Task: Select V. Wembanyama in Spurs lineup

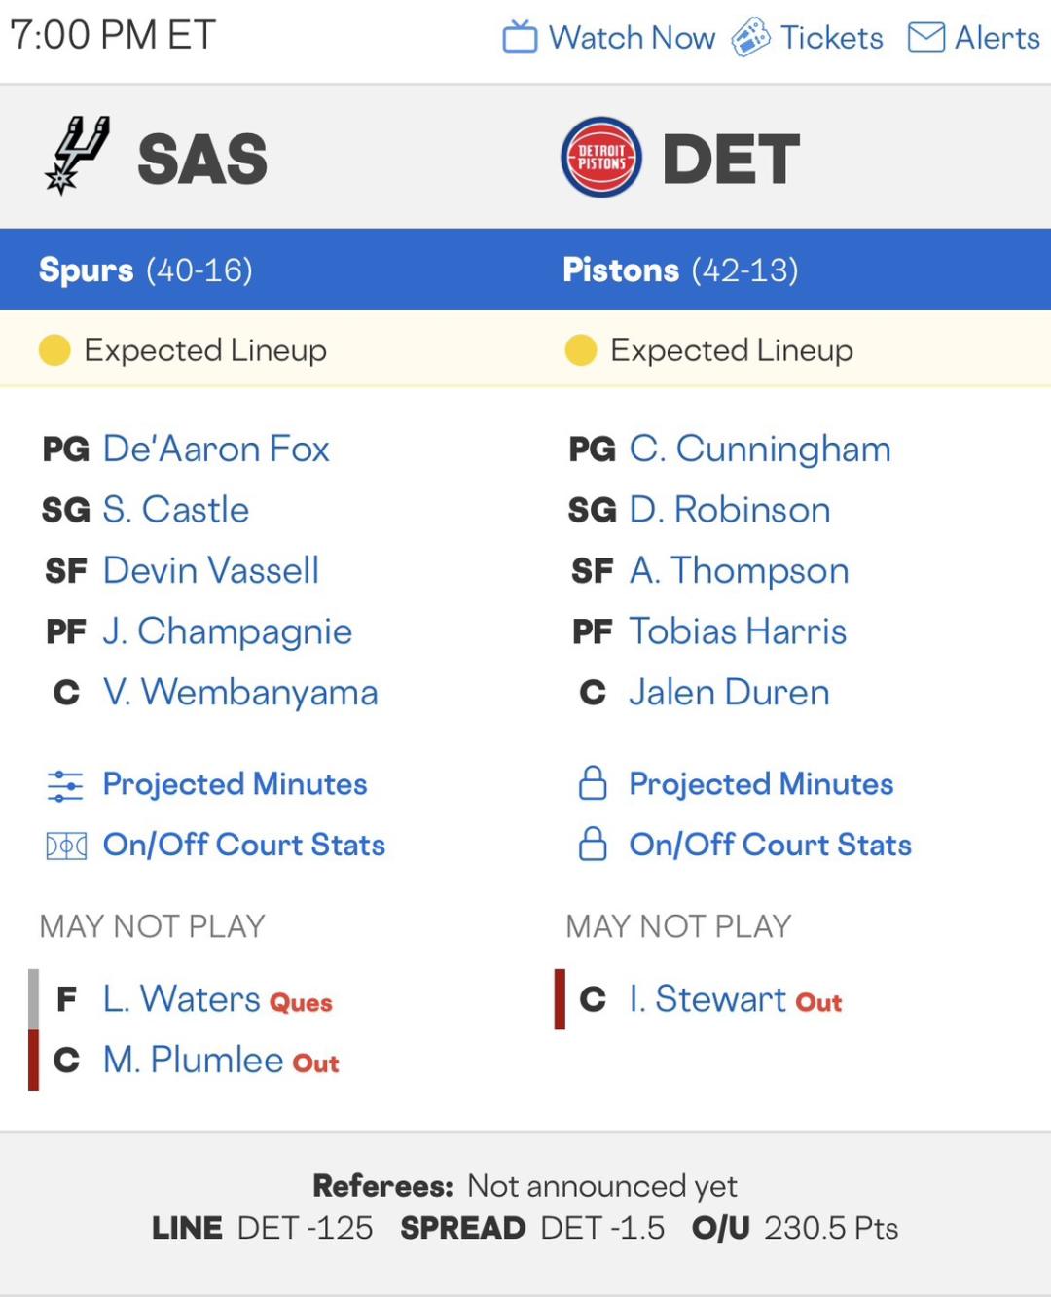Action: 240,692
